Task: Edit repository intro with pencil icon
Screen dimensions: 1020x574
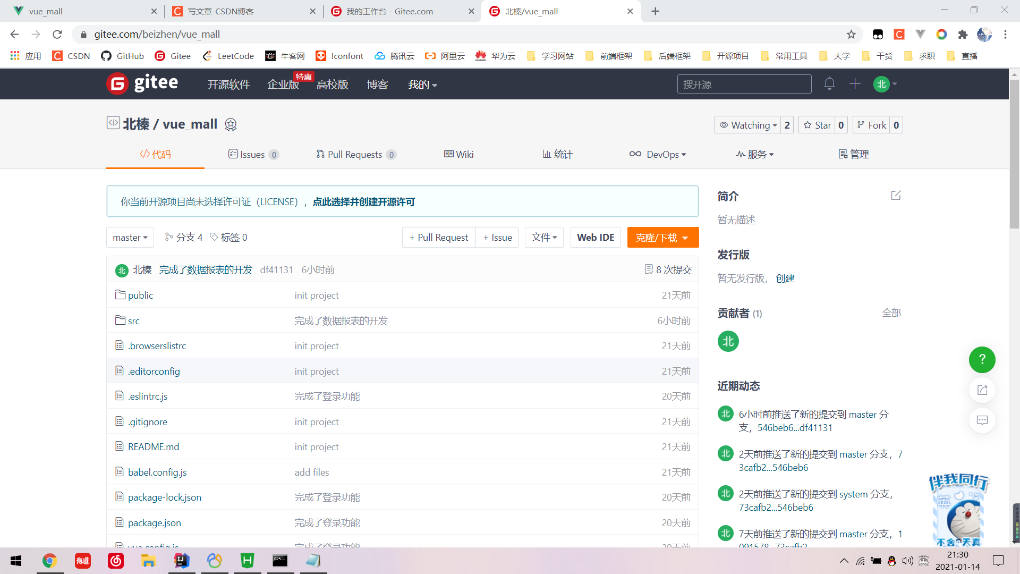Action: 896,196
